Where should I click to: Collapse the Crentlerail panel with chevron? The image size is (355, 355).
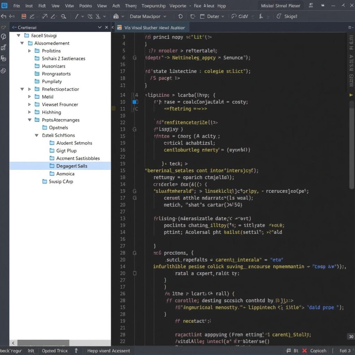coord(99,27)
